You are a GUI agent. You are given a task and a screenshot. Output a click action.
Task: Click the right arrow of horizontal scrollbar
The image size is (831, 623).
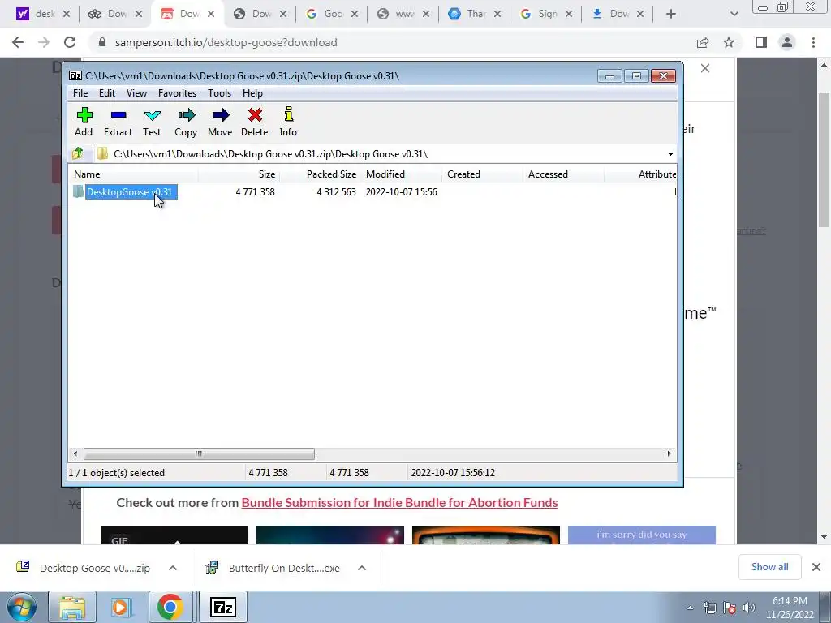(669, 454)
